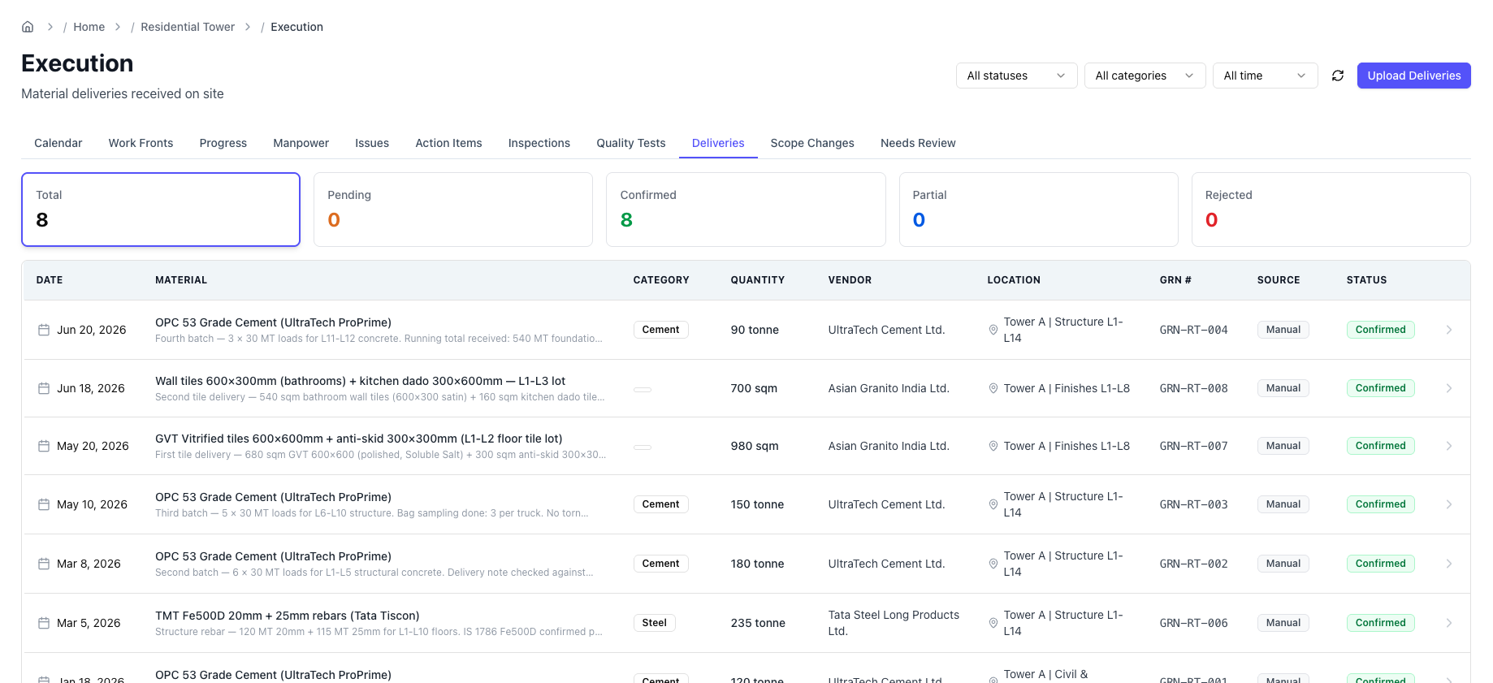Click TMT Fe500D 20mm + 25mm rebars title

tap(288, 616)
